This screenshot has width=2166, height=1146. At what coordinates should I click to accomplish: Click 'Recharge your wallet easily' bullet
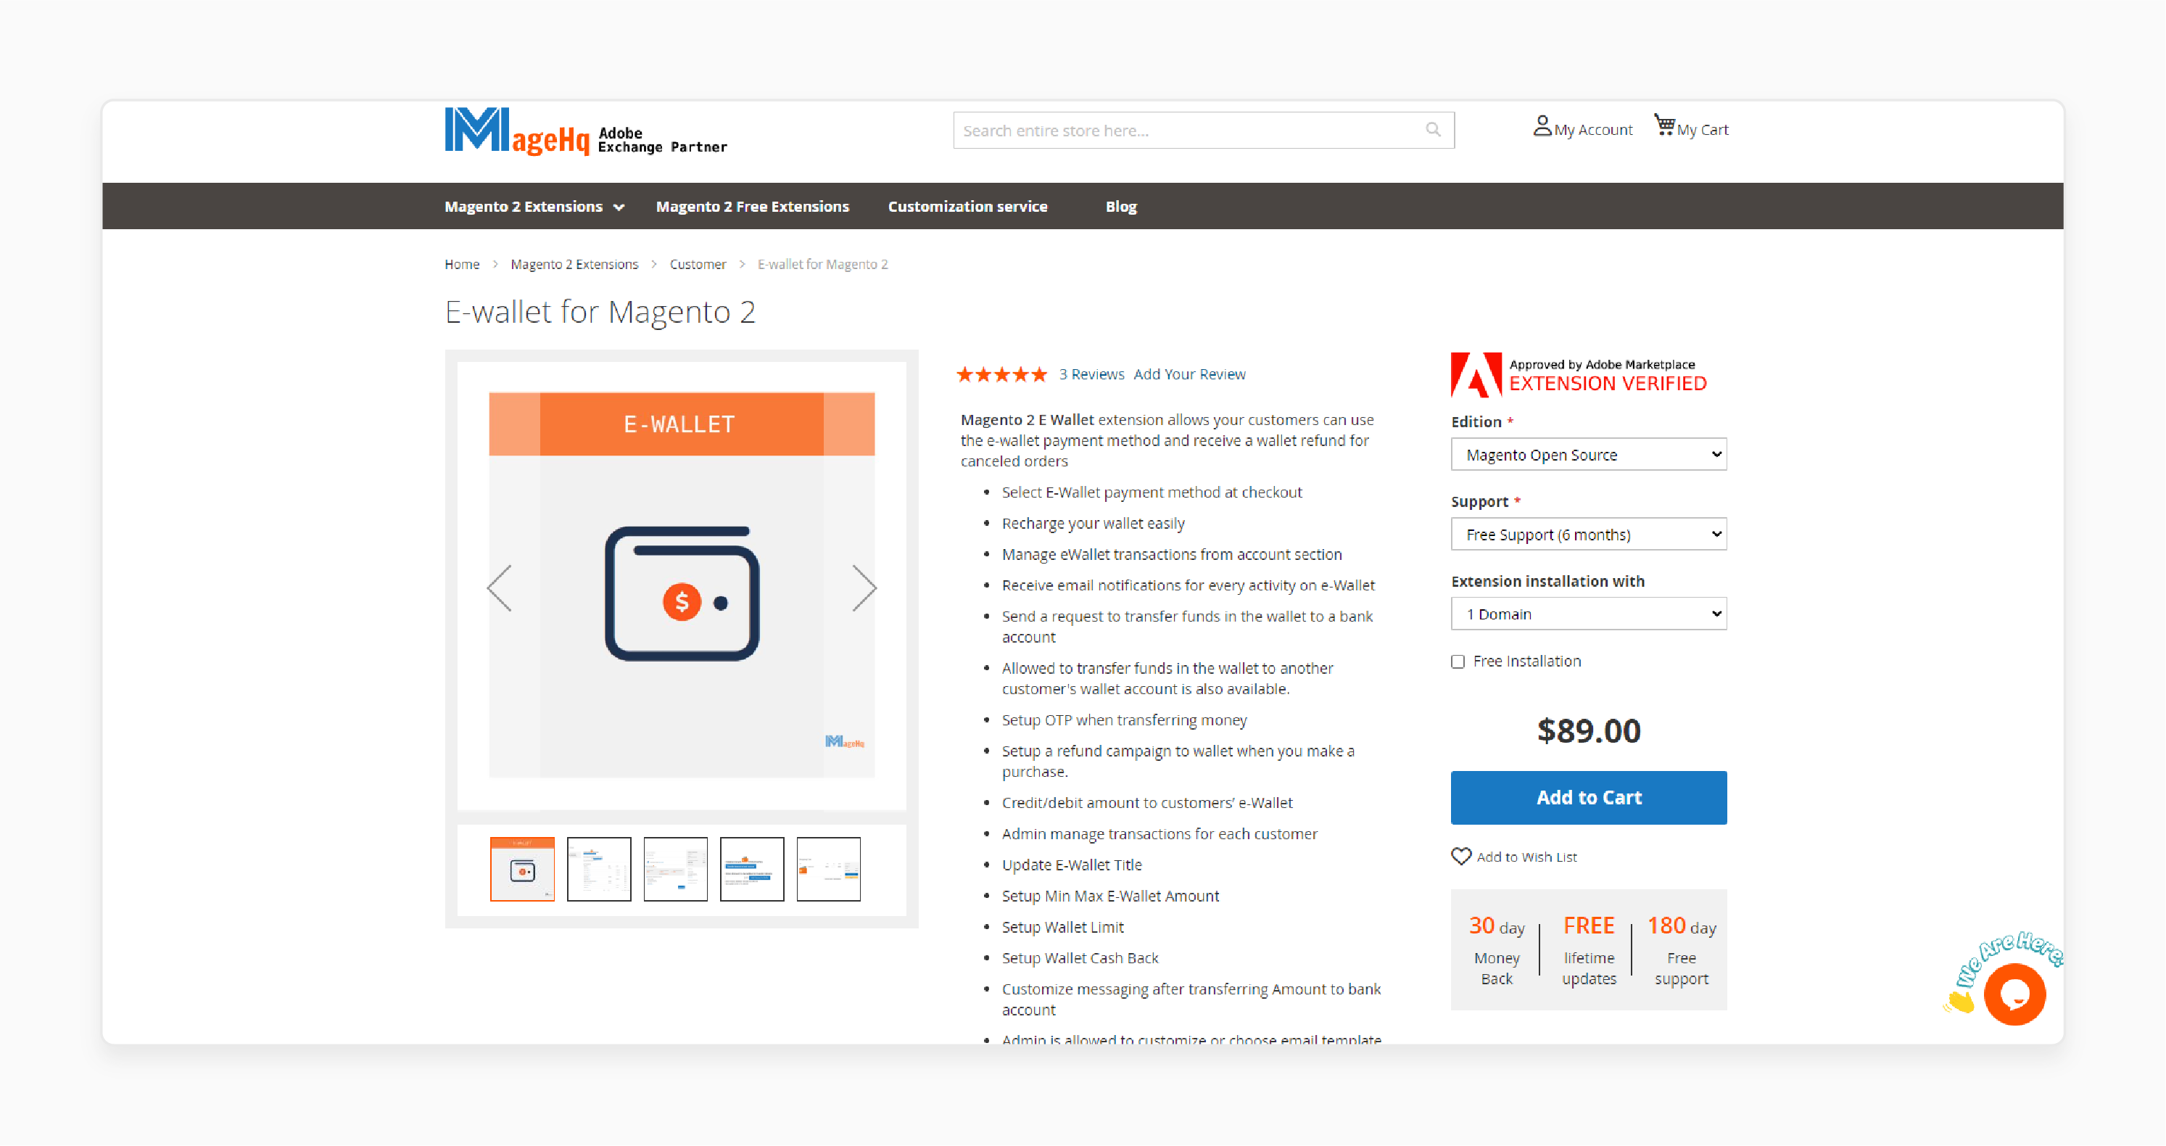pos(1092,523)
